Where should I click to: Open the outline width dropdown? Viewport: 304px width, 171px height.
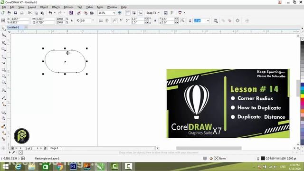(x=208, y=20)
